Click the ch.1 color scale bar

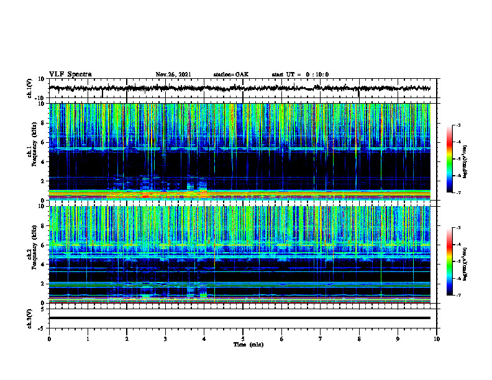click(450, 159)
